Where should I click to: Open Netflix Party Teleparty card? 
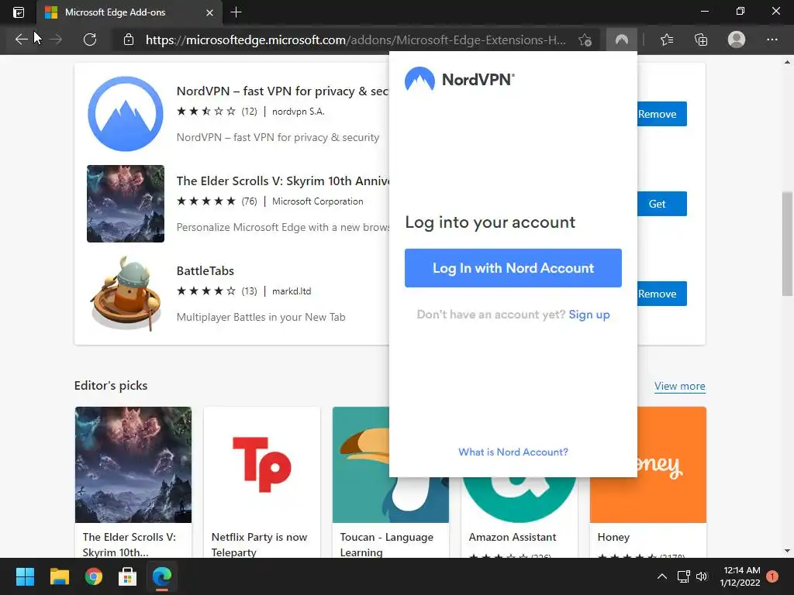pos(262,482)
